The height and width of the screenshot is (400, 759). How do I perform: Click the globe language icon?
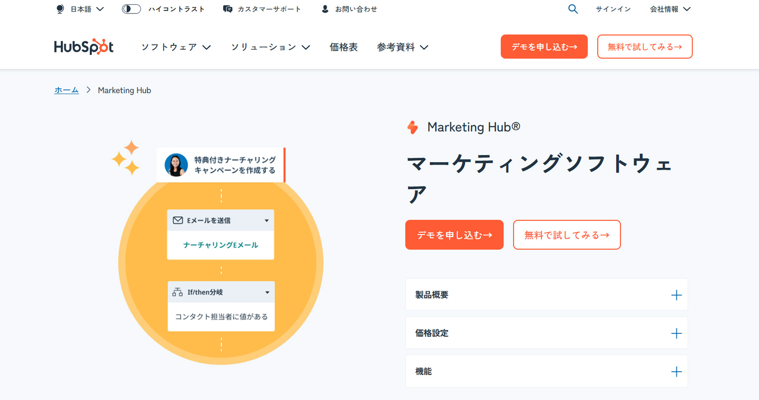point(60,9)
